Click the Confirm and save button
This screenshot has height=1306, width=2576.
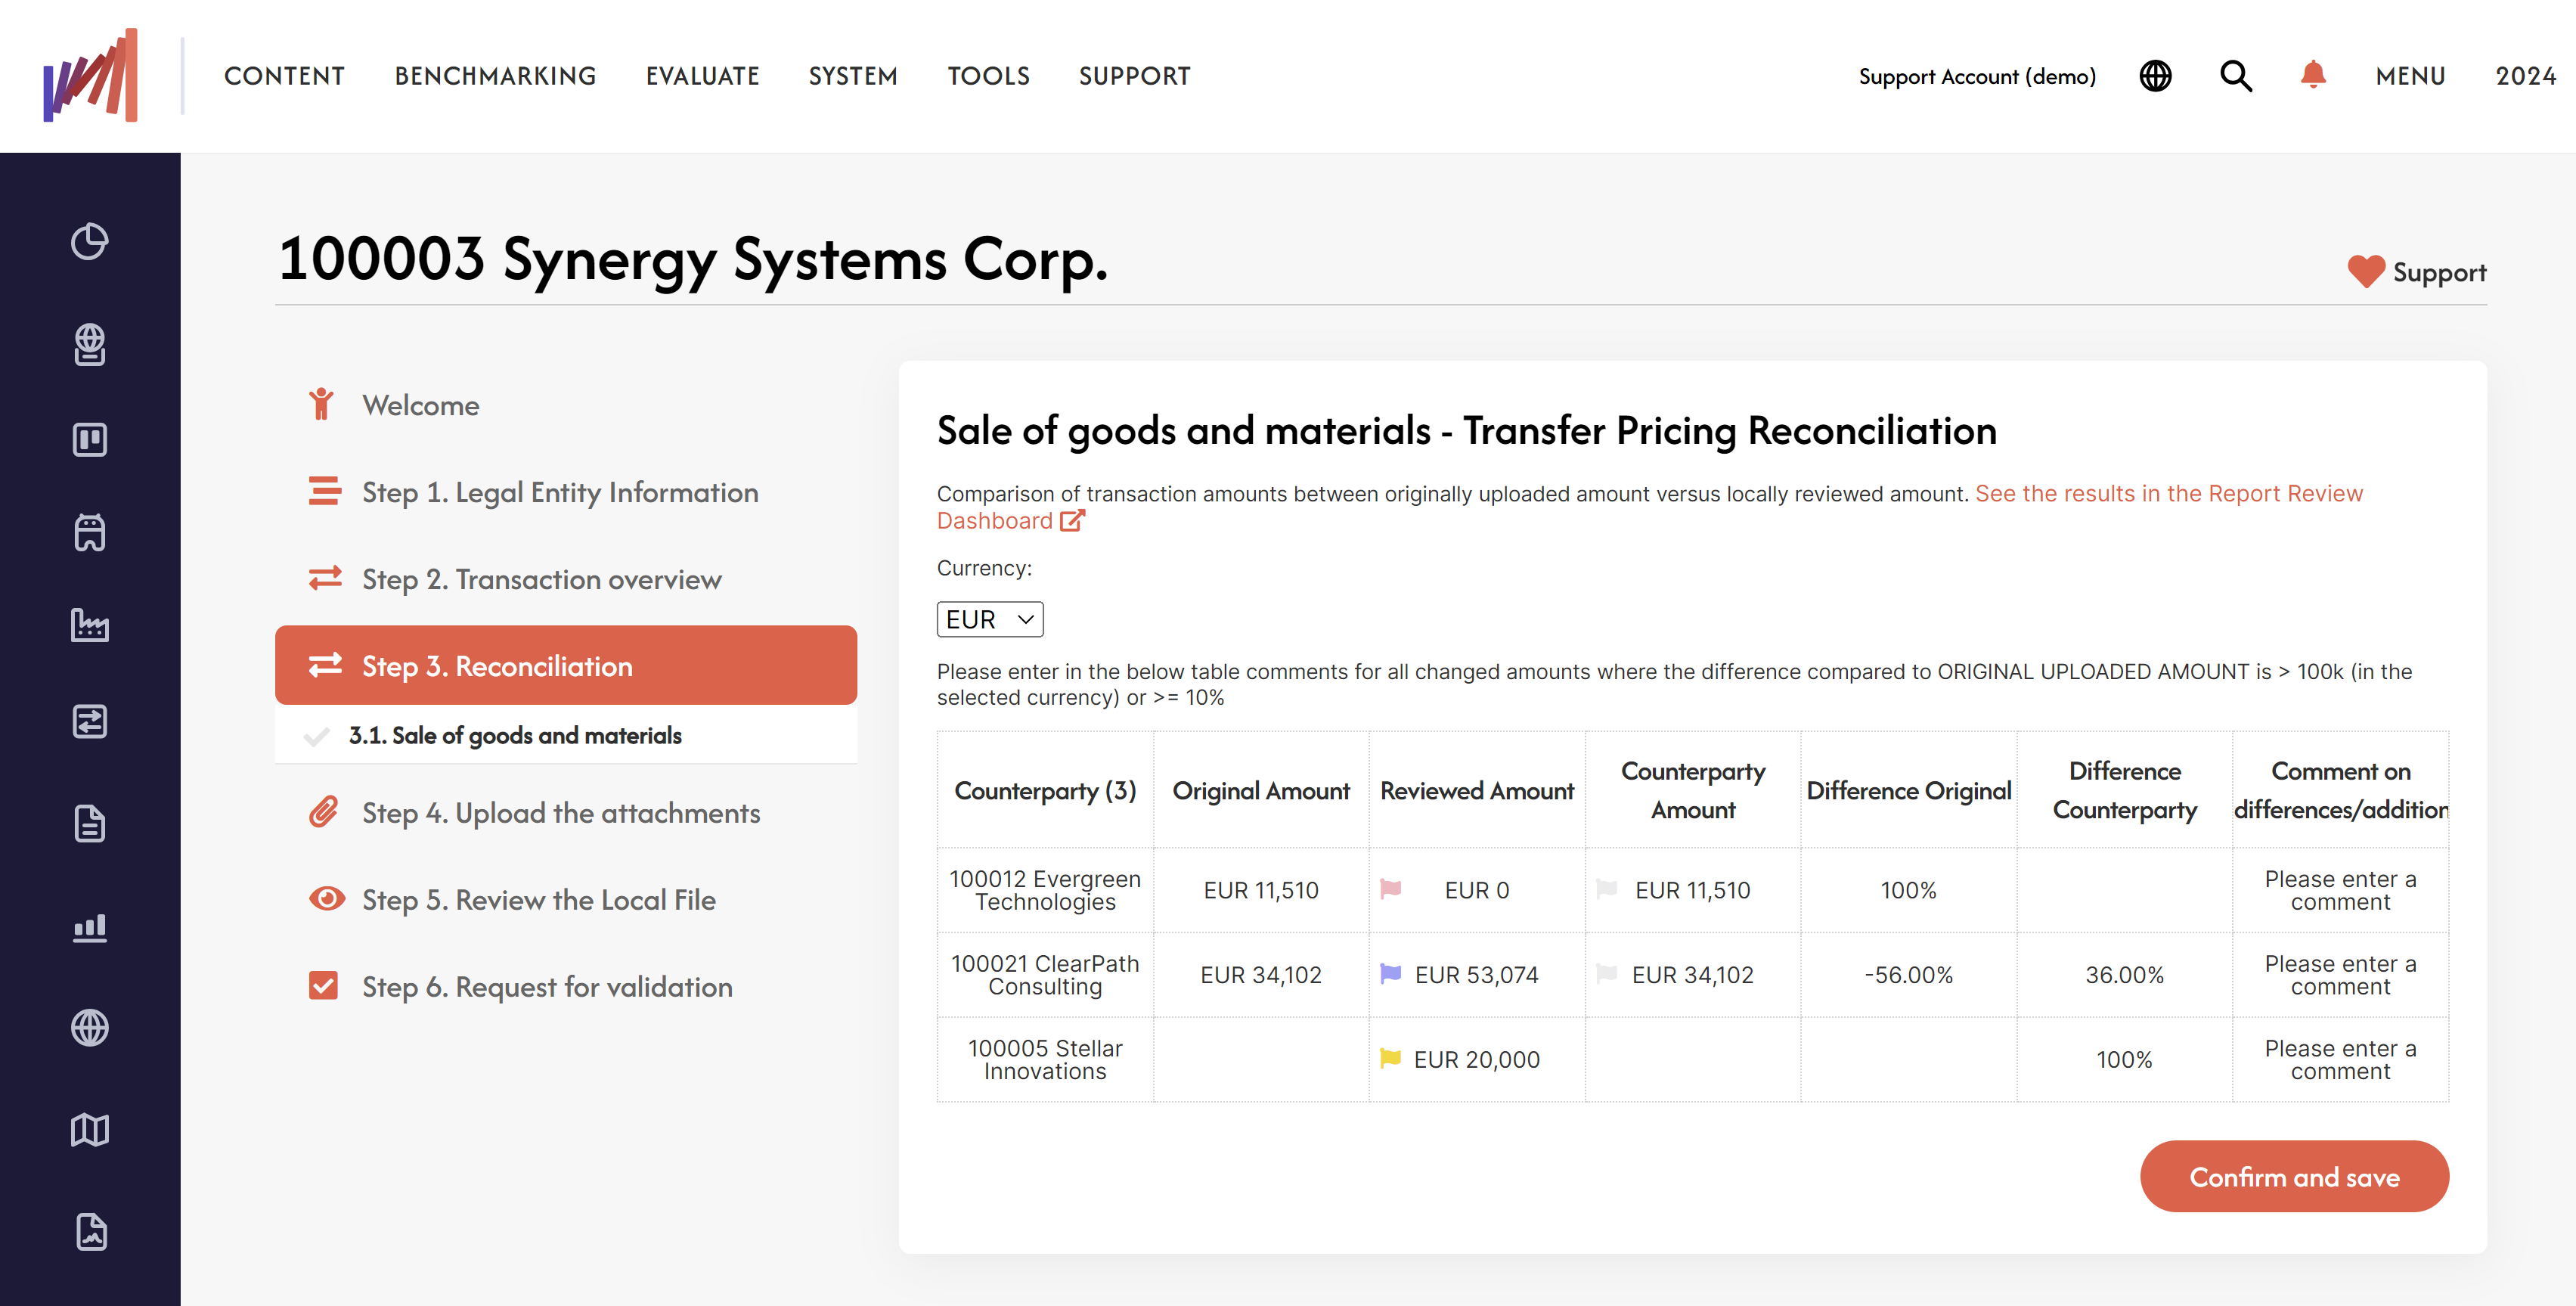click(2294, 1177)
